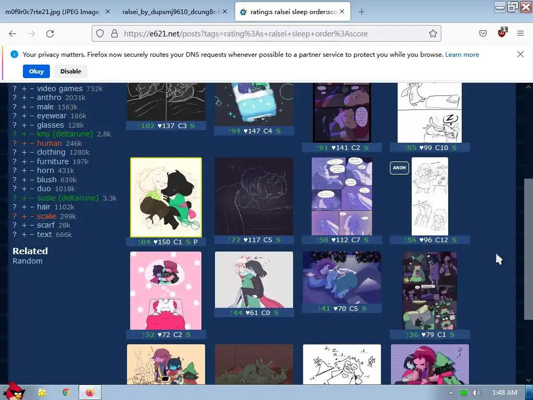Go back with the browser back arrow
The image size is (533, 400).
click(12, 34)
